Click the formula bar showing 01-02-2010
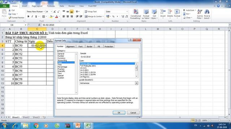The image size is (231, 129). tap(135, 25)
